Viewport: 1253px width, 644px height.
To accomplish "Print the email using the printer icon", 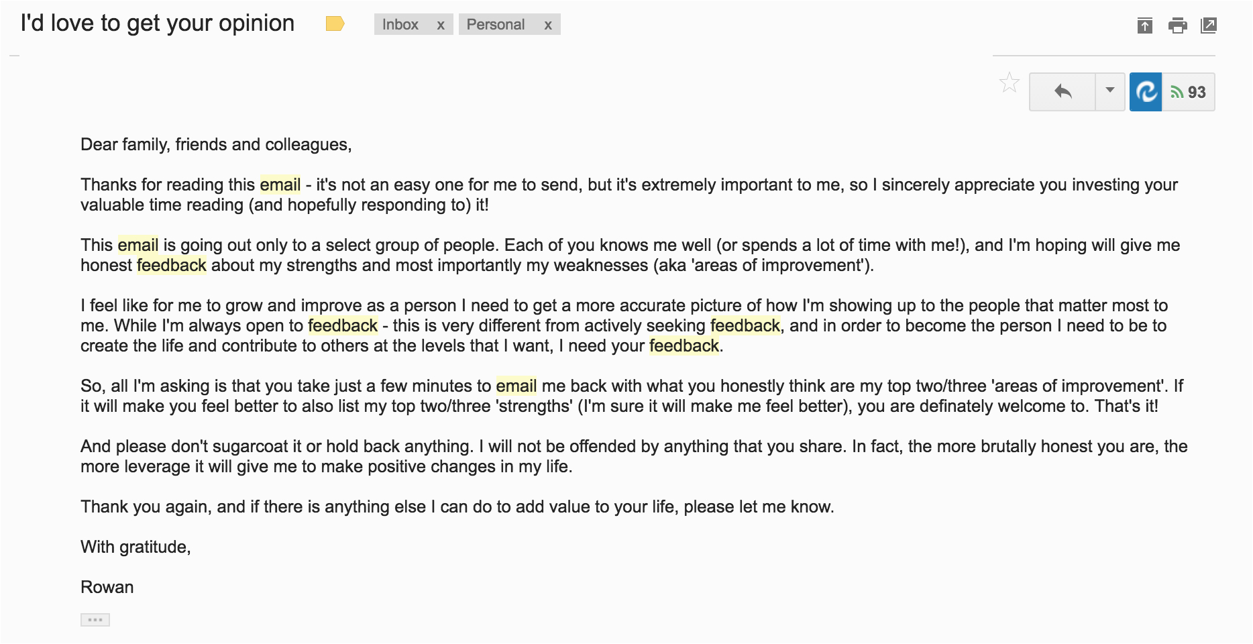I will tap(1177, 26).
